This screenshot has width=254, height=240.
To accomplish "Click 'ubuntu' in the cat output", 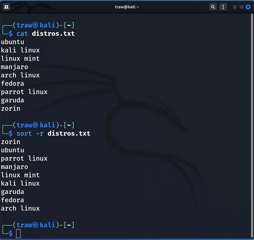I will 13,42.
